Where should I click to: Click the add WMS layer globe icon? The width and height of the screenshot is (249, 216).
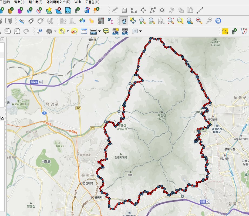tap(30, 10)
